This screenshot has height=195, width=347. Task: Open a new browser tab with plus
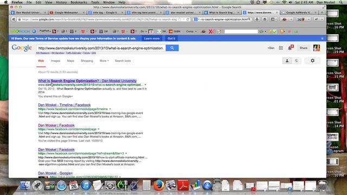(322, 12)
